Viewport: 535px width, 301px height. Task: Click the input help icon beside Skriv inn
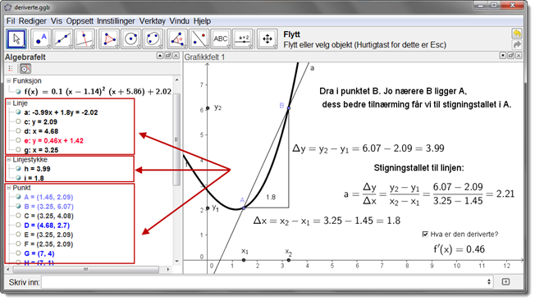505,281
